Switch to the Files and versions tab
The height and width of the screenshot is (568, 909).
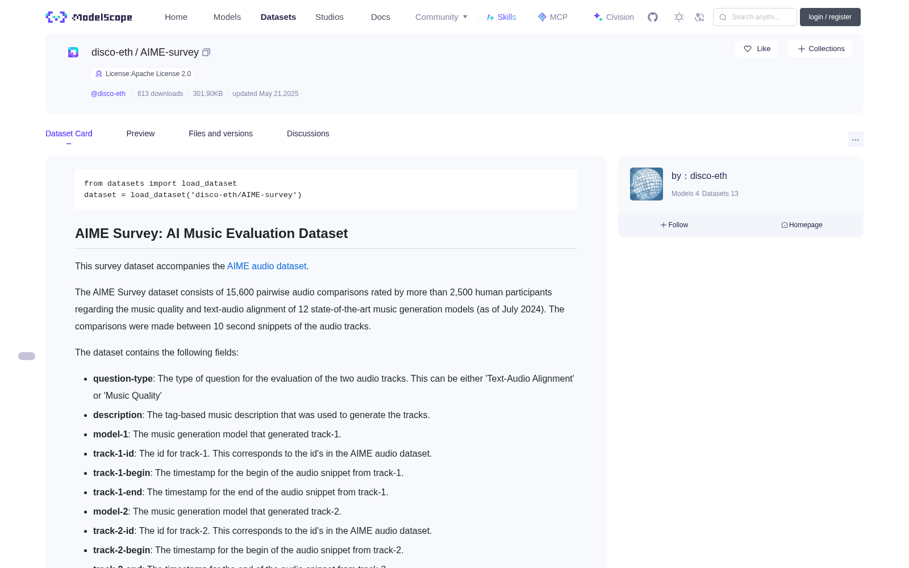coord(220,133)
